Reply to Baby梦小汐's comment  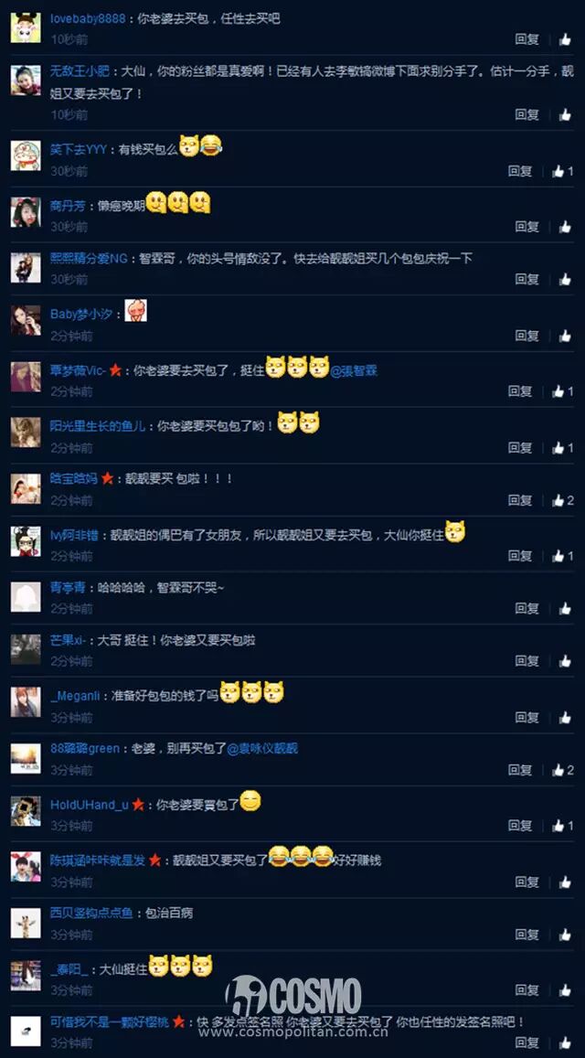(x=527, y=336)
